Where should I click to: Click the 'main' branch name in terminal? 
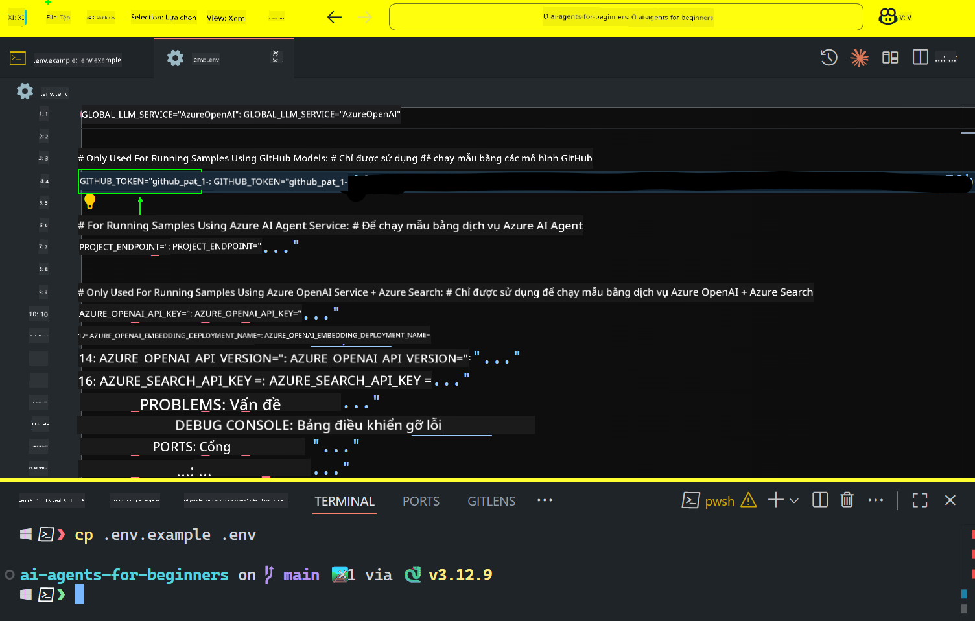[301, 575]
